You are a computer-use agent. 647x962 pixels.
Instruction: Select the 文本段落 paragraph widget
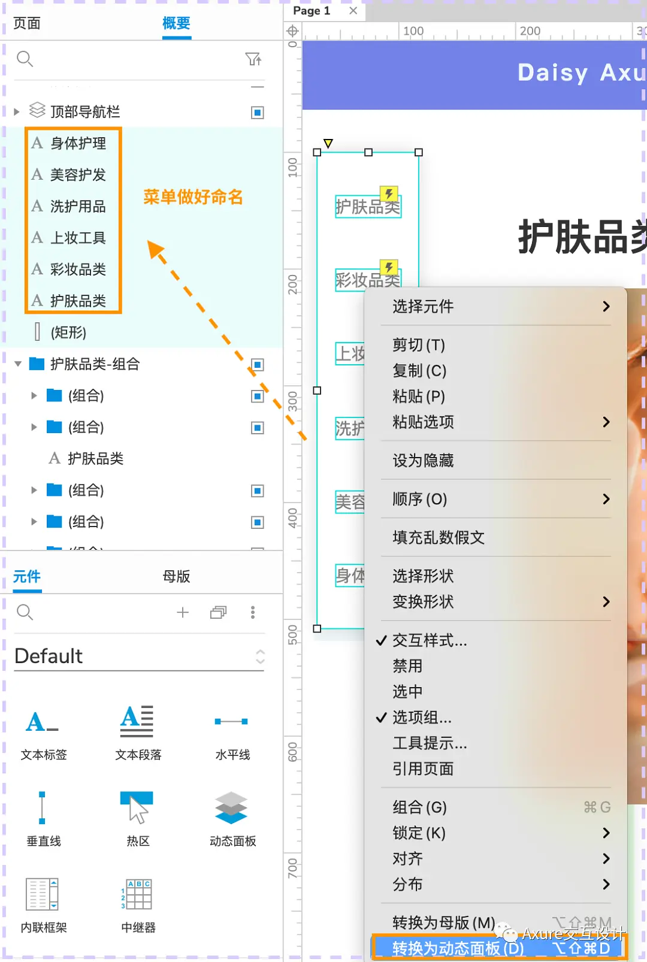(138, 734)
